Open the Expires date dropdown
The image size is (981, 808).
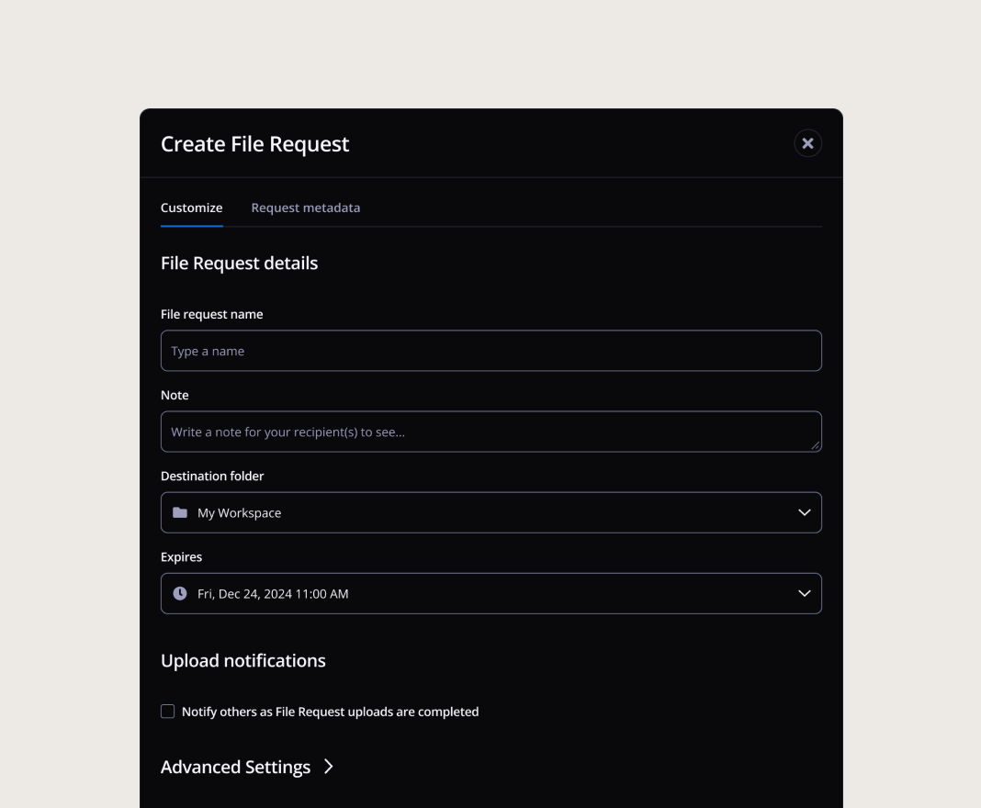[x=491, y=593]
